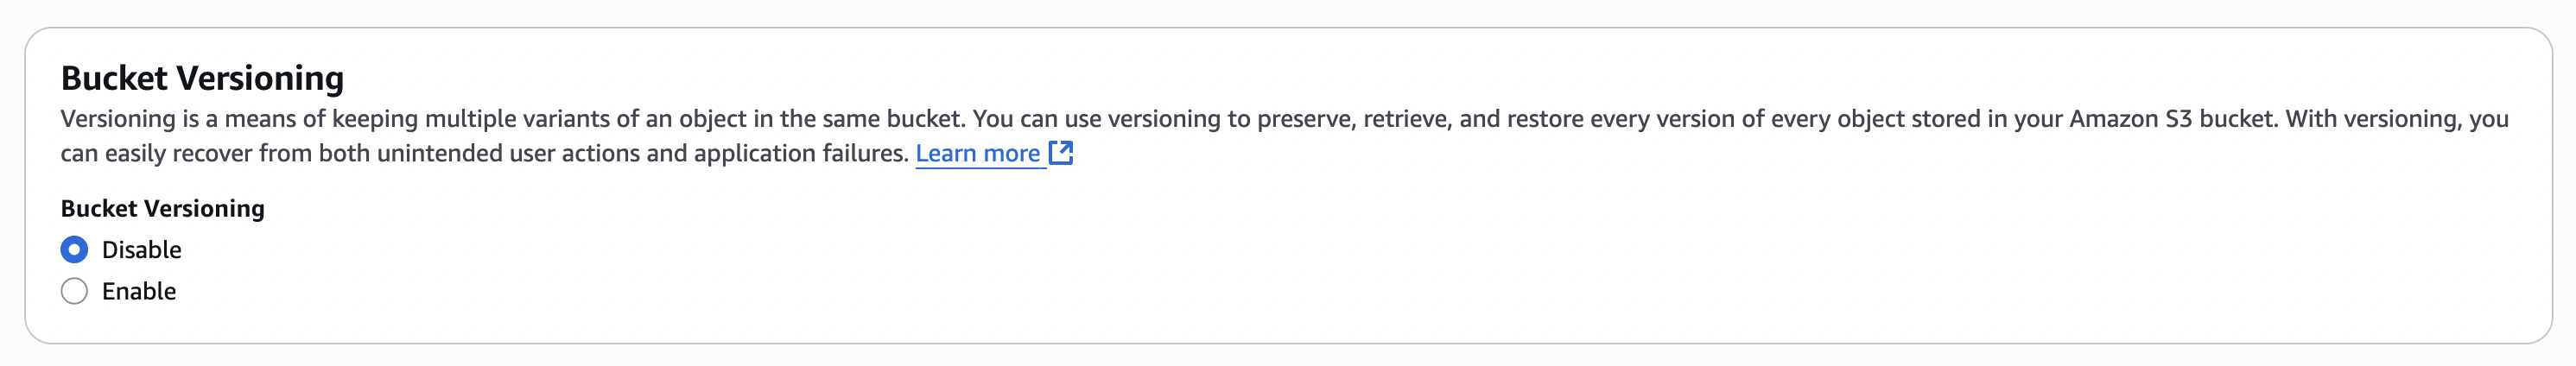Click the external link icon after Learn more
Viewport: 2576px width, 366px height.
[x=1061, y=153]
